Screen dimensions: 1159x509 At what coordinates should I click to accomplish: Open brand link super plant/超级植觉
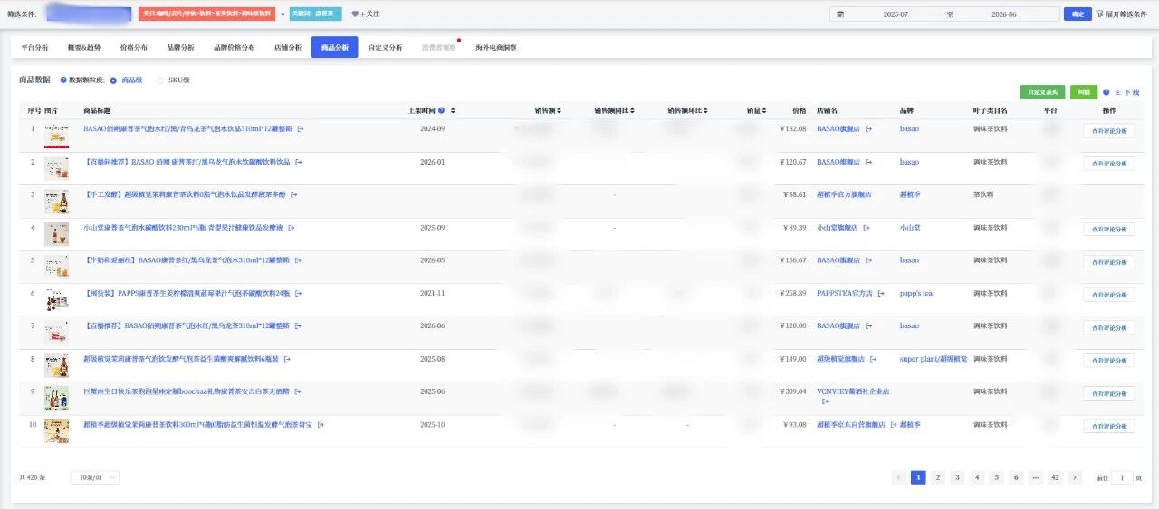(x=933, y=359)
